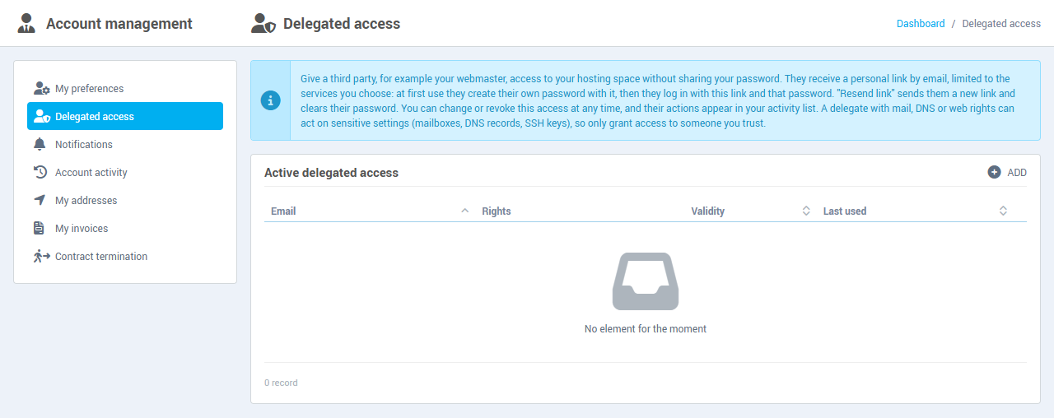This screenshot has height=418, width=1054.
Task: Click the info circle icon in banner
Action: [270, 100]
